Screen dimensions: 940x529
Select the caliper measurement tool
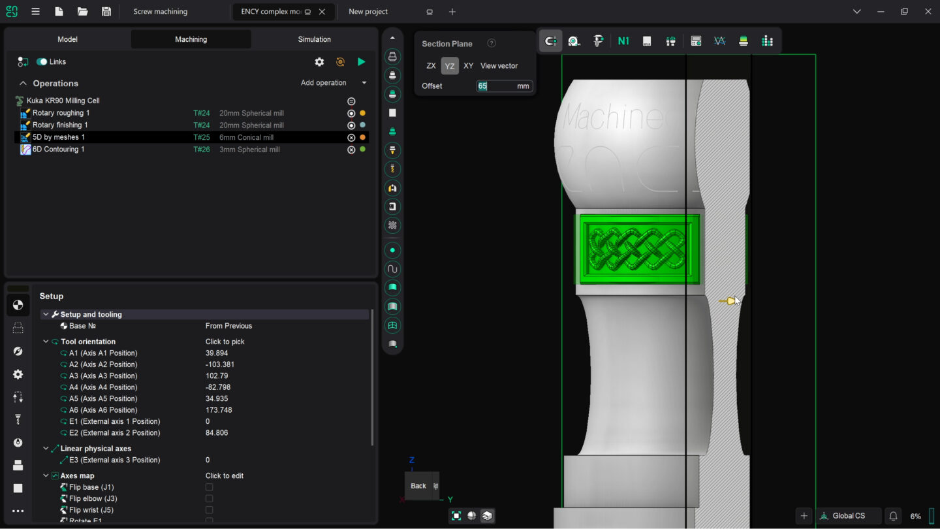coord(598,40)
